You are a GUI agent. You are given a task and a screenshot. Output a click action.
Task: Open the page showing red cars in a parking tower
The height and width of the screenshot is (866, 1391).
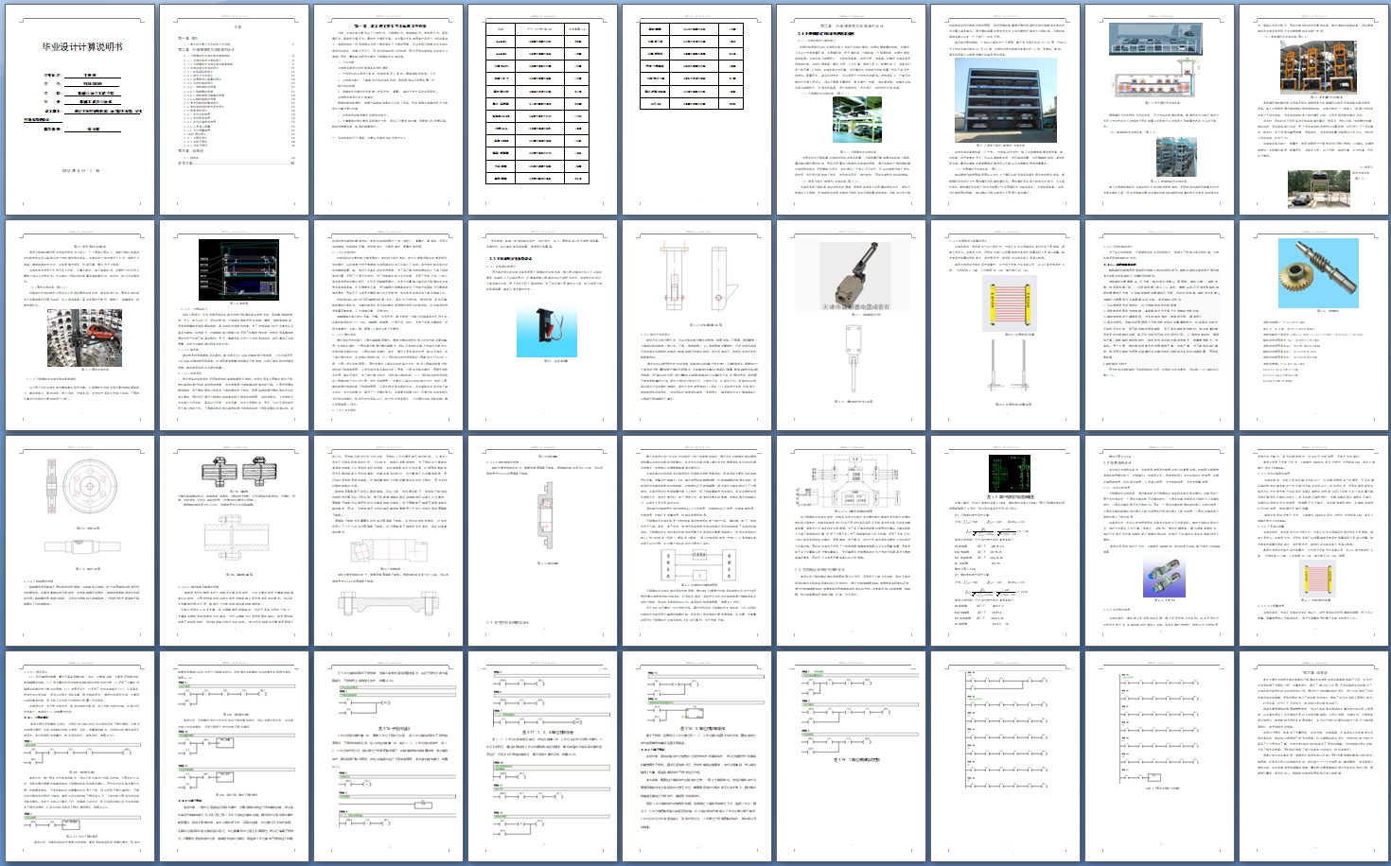pos(79,325)
